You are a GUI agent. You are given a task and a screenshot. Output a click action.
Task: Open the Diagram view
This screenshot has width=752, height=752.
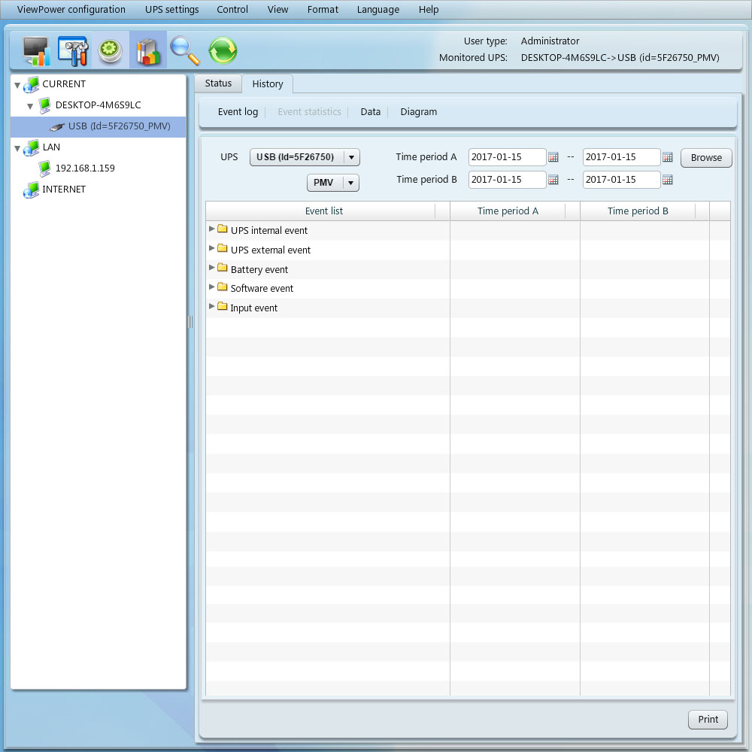click(x=419, y=112)
